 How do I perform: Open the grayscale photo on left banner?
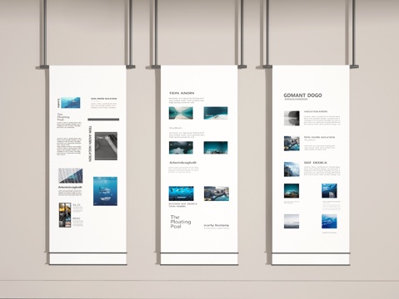(x=106, y=146)
